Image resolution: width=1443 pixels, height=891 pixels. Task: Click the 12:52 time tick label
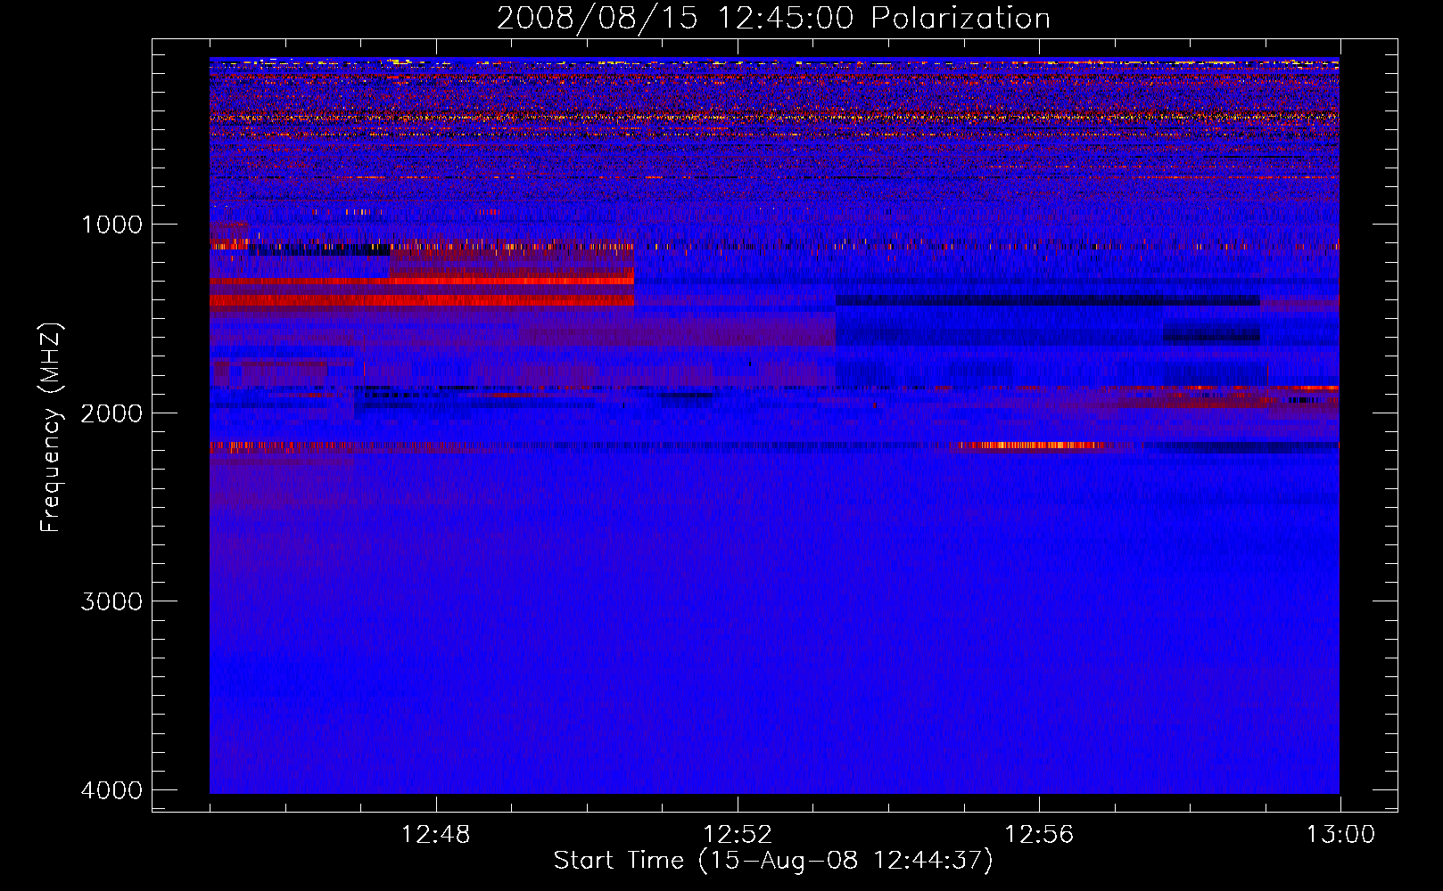[x=738, y=835]
